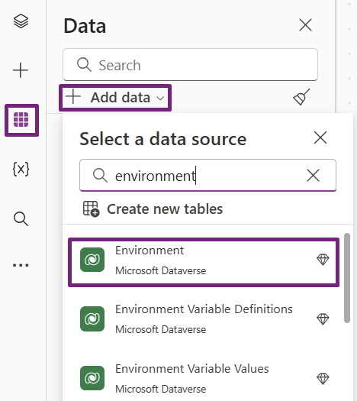This screenshot has width=357, height=401.
Task: Click the Data panel Search field
Action: (x=190, y=65)
